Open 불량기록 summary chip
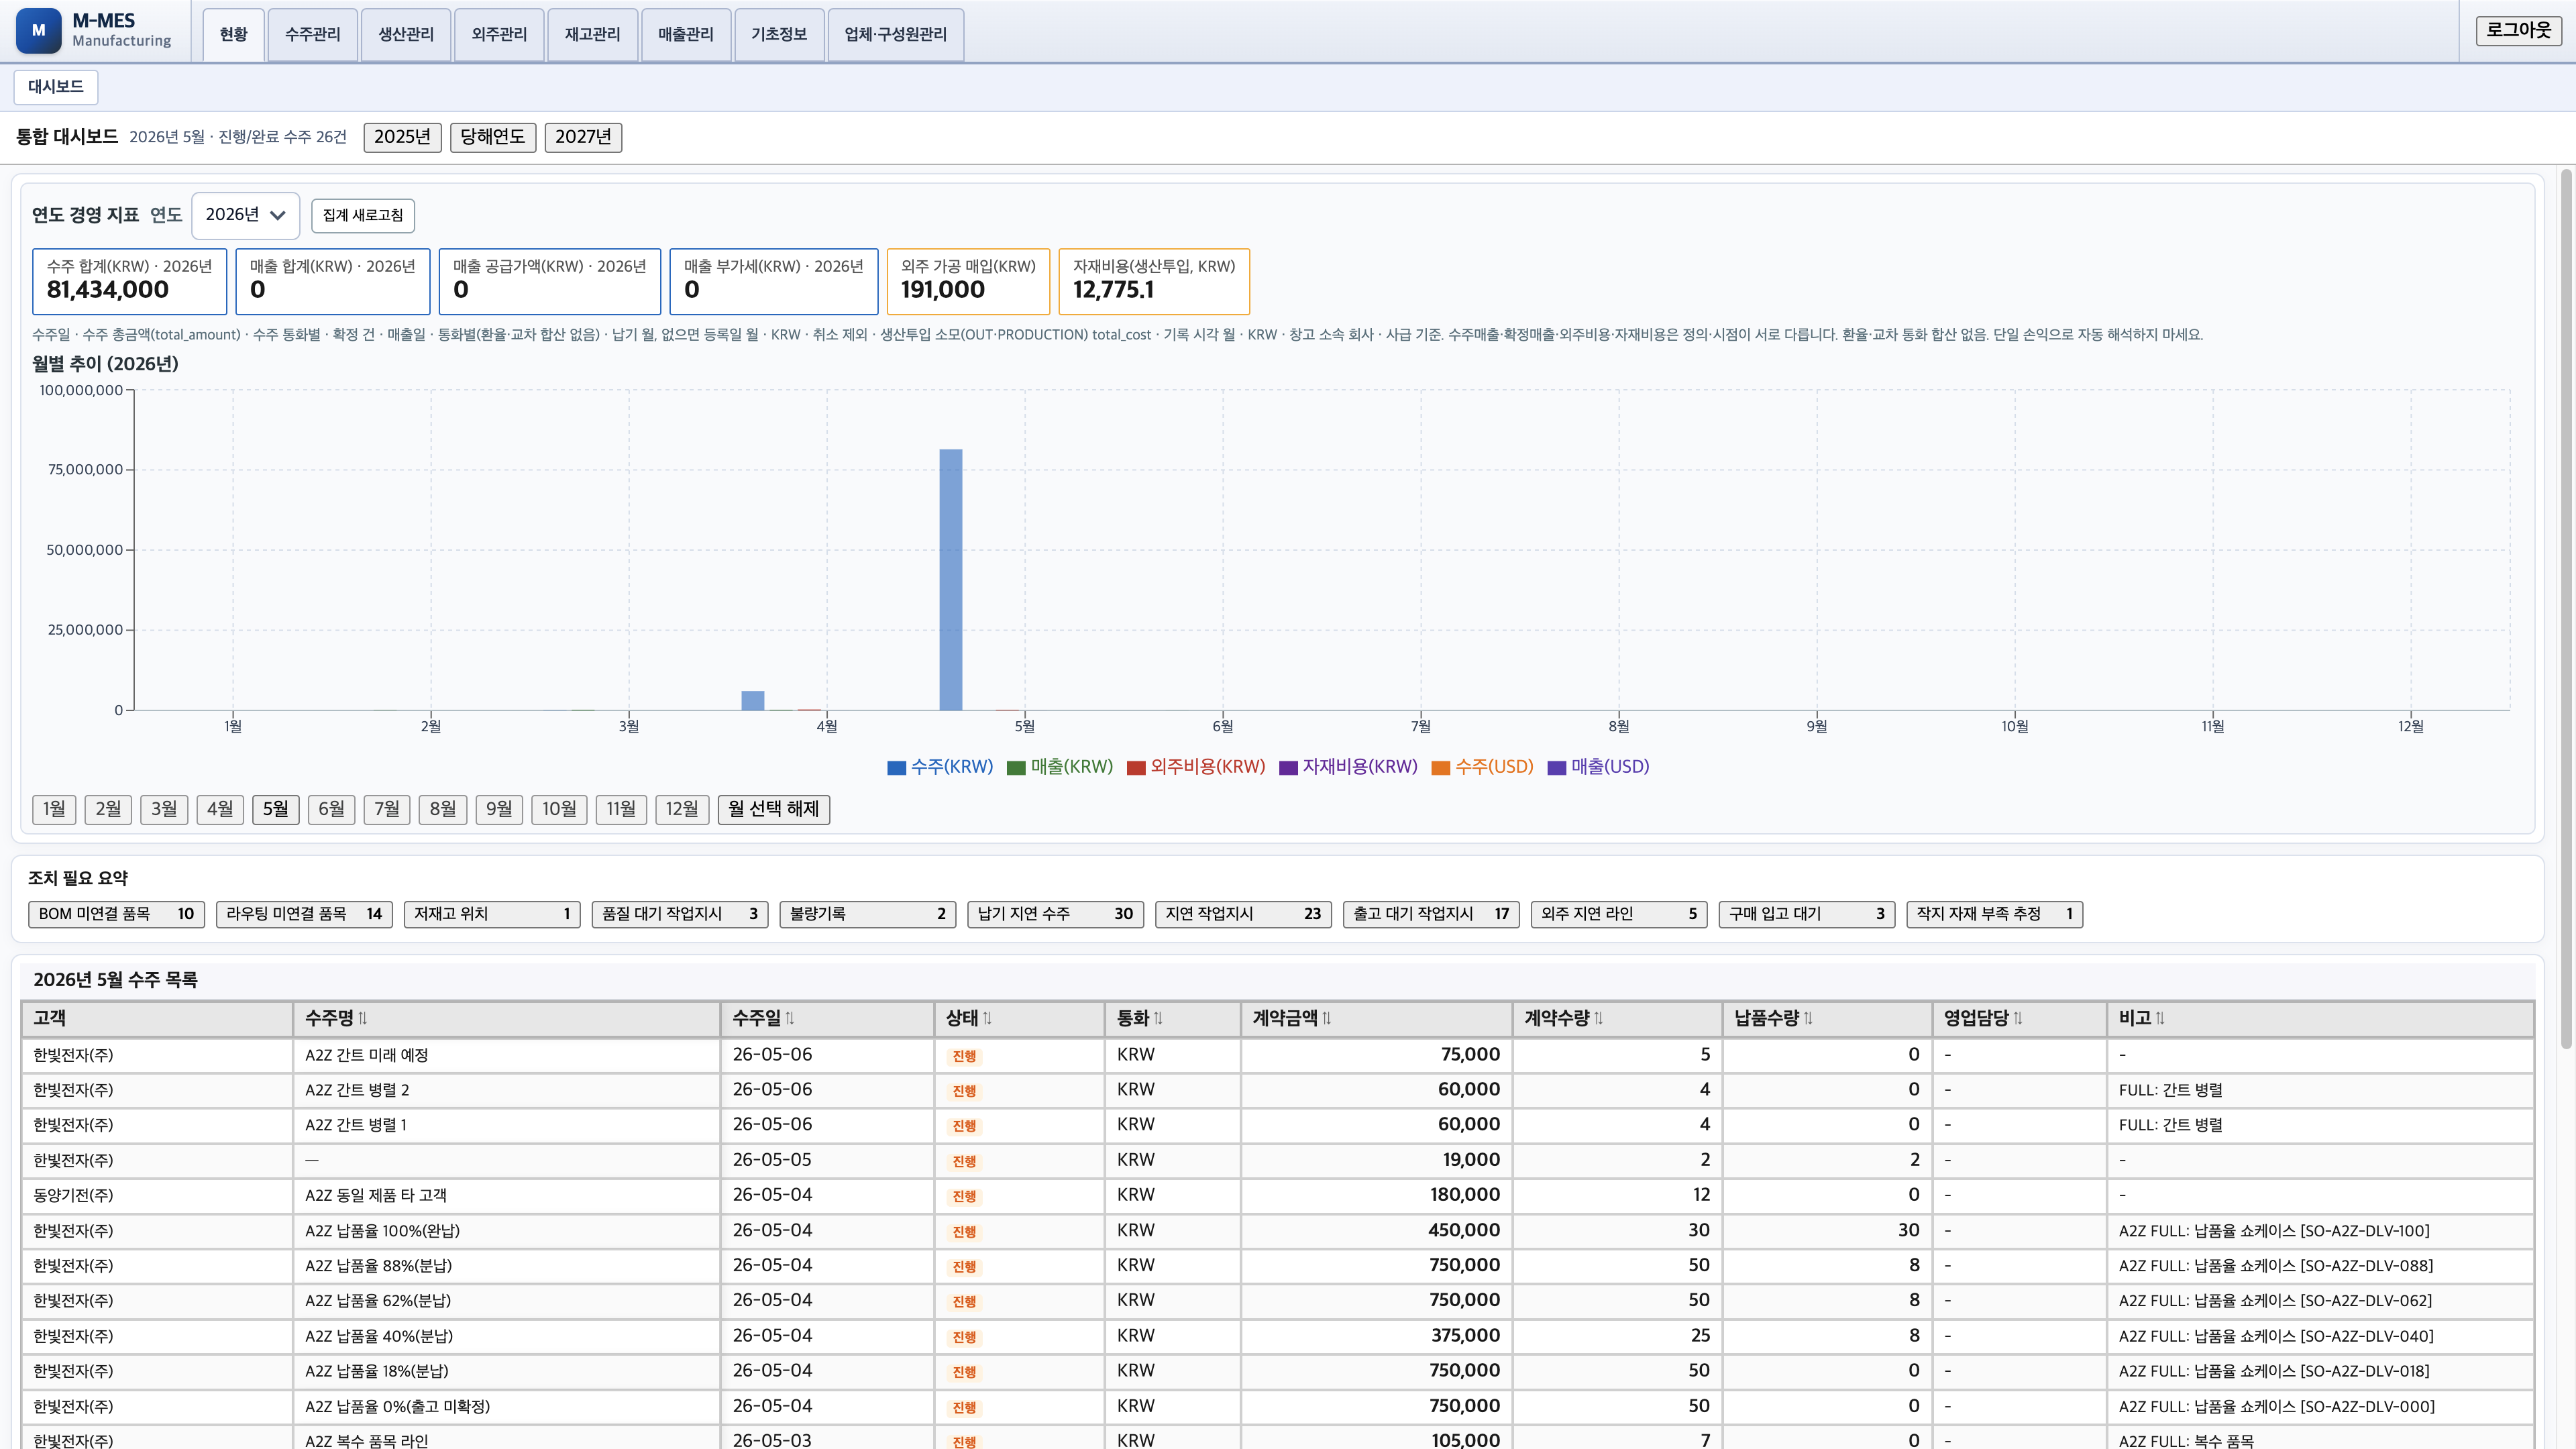The width and height of the screenshot is (2576, 1449). point(868,914)
